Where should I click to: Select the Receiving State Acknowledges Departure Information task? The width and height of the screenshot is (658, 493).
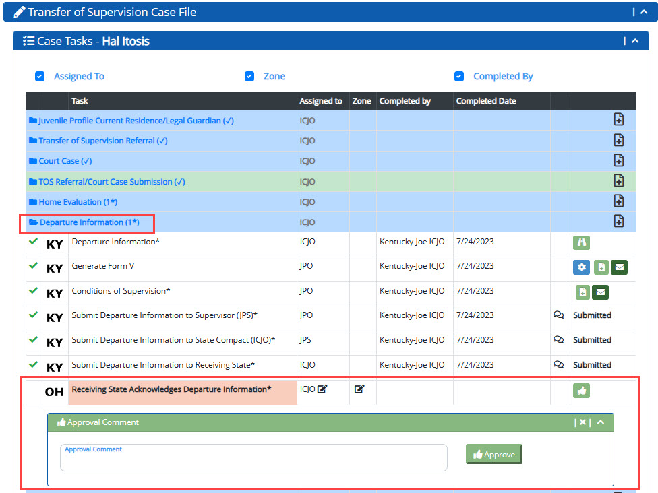[x=171, y=389]
